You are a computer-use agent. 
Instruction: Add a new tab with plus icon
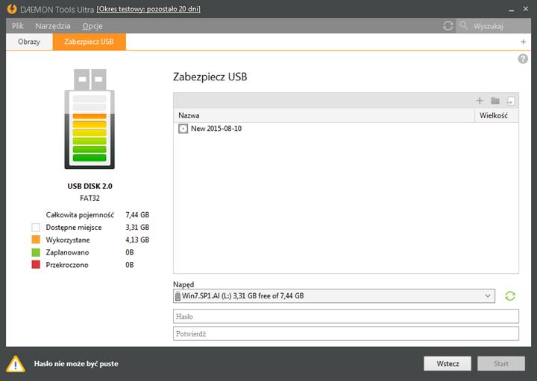click(x=523, y=42)
